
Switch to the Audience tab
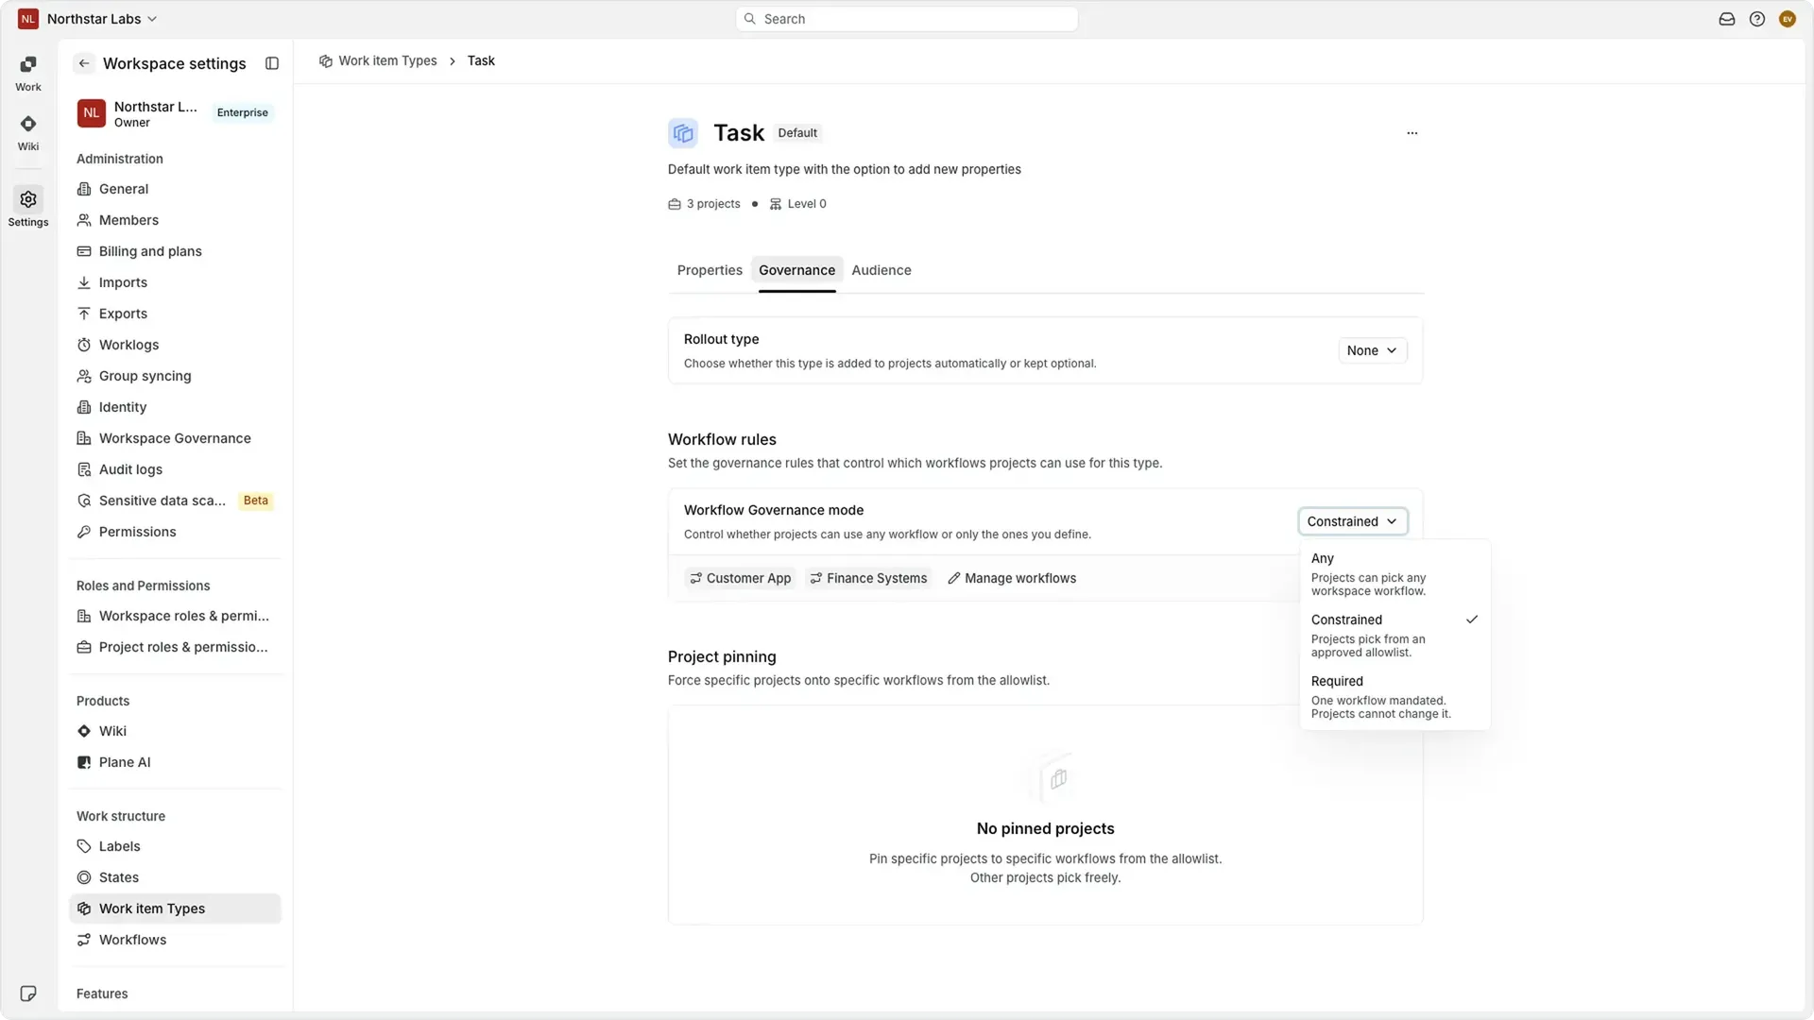(881, 270)
